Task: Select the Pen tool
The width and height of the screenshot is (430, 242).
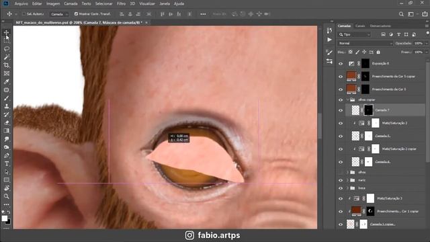Action: (7, 155)
